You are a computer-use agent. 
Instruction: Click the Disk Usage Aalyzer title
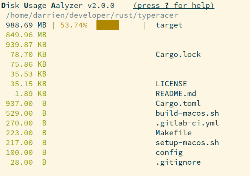pos(58,6)
